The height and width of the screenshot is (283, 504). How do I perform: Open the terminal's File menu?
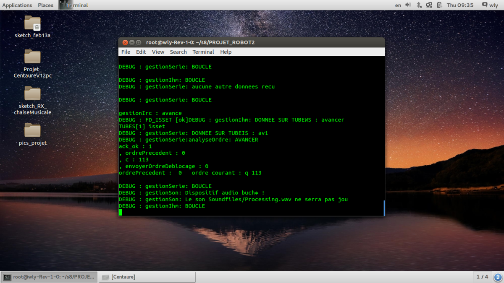126,52
